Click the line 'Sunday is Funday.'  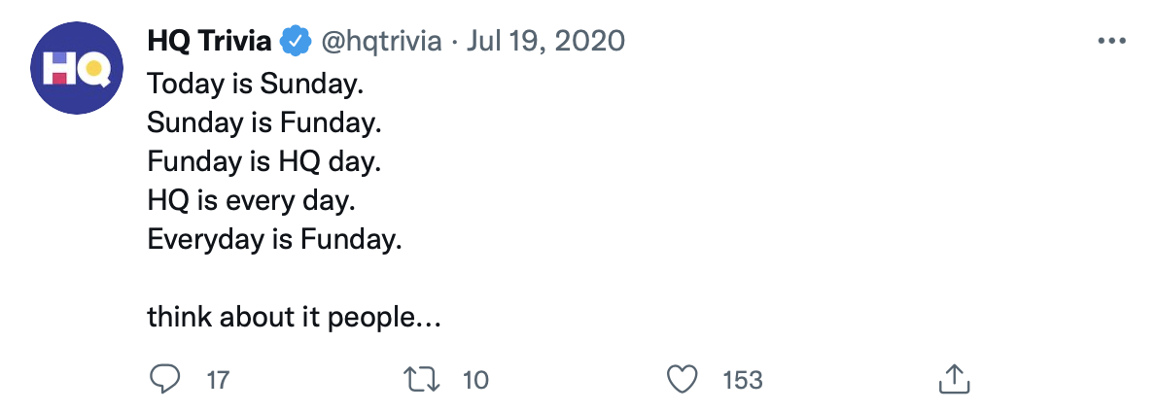[264, 123]
